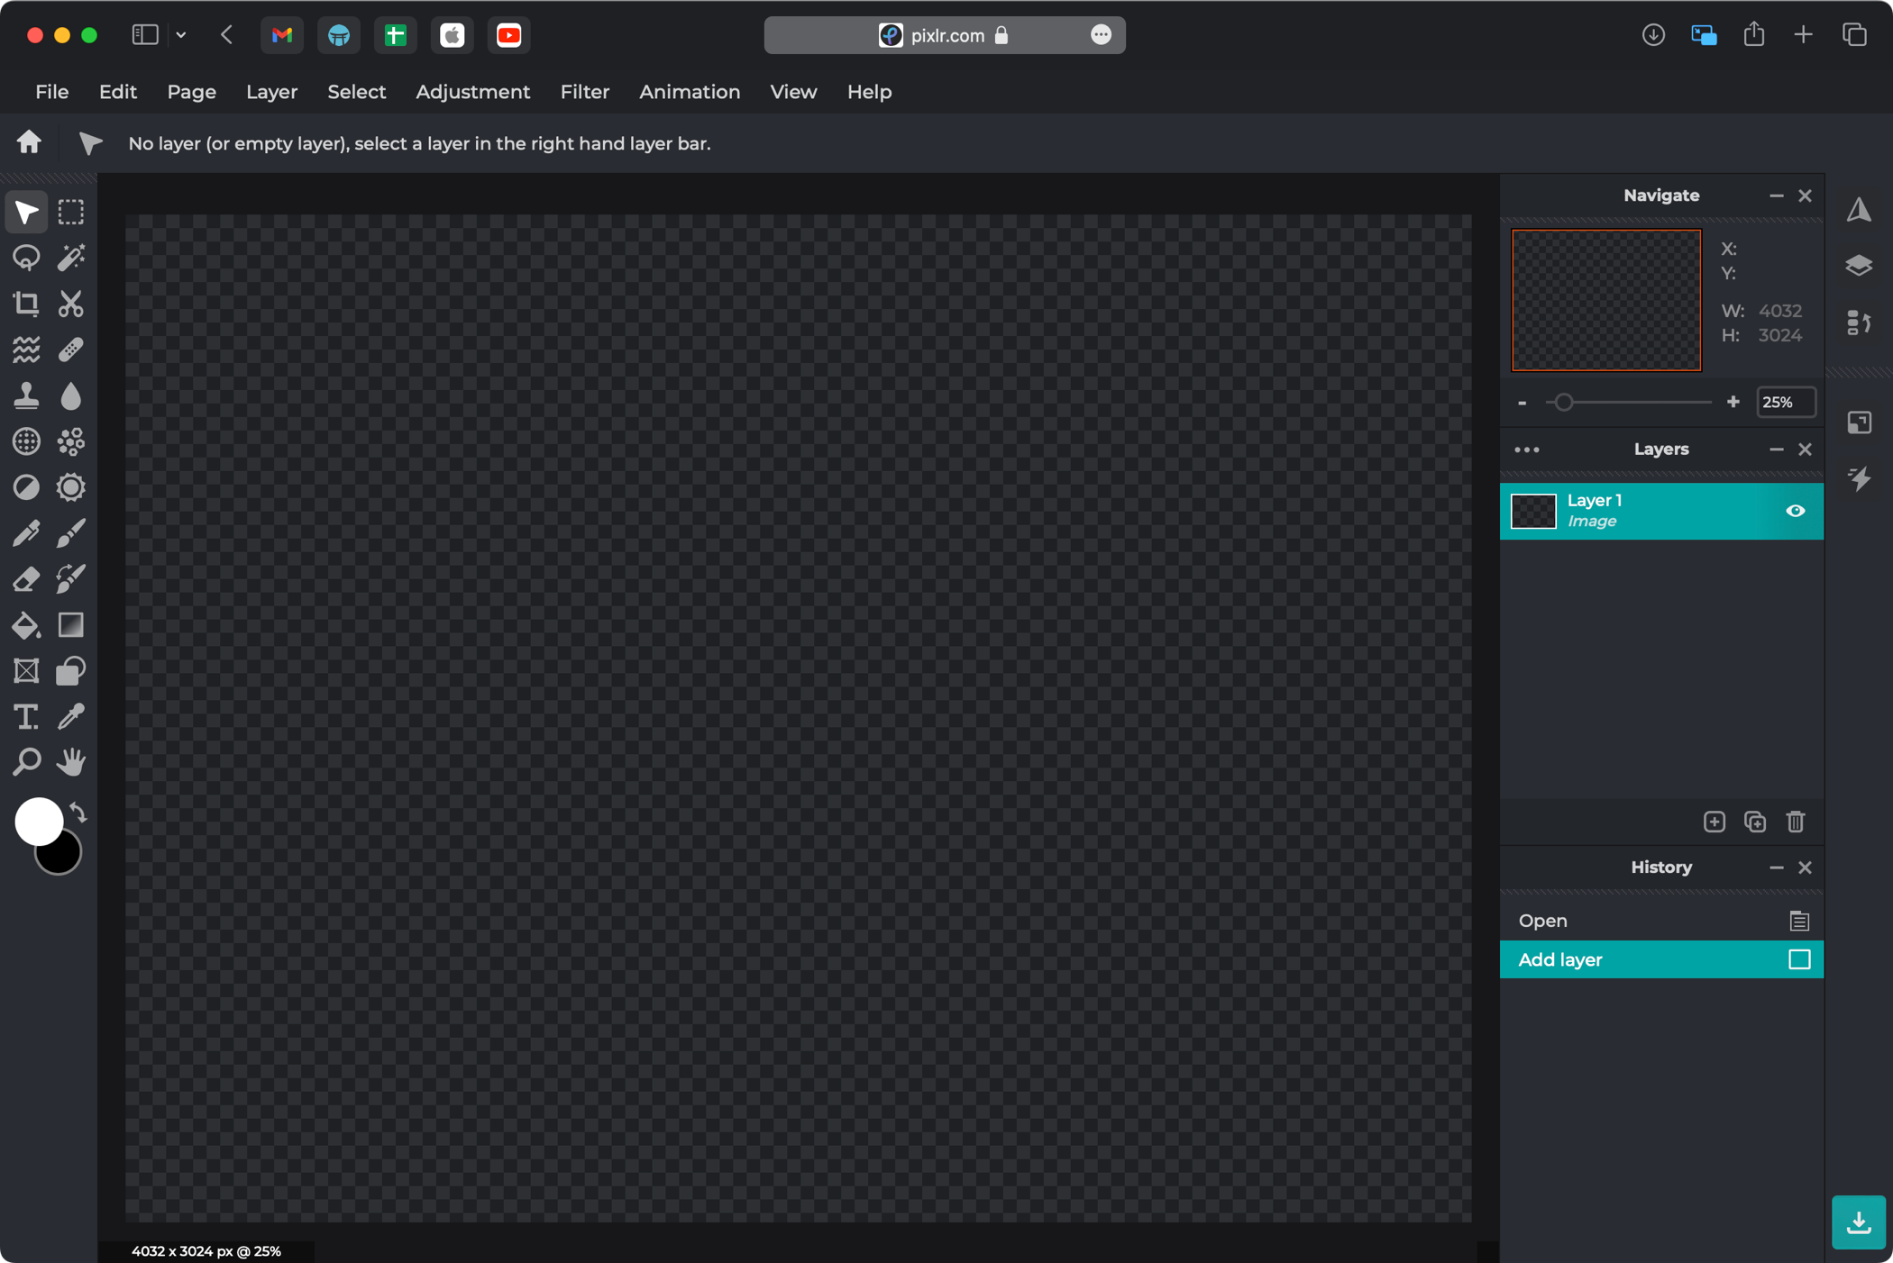The height and width of the screenshot is (1263, 1893).
Task: Click the teal download save button
Action: (x=1858, y=1222)
